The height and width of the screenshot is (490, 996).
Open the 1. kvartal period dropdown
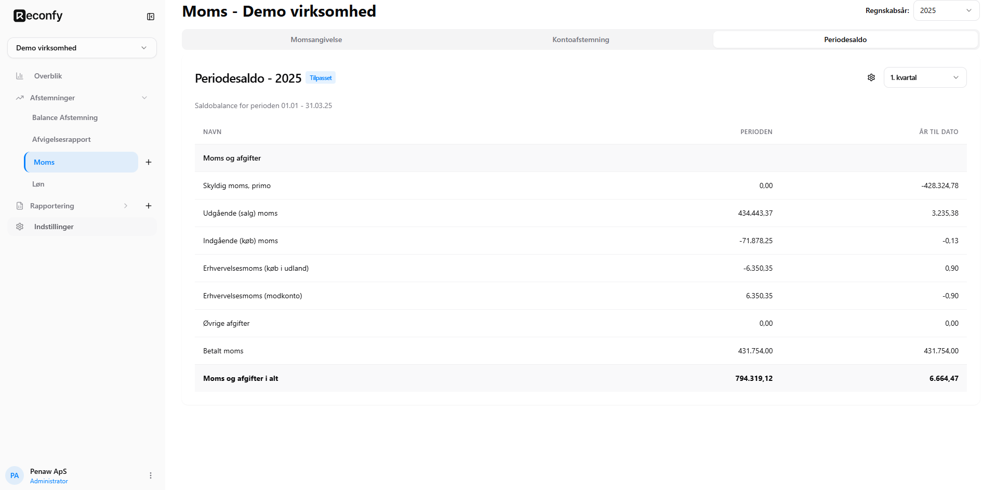point(925,77)
